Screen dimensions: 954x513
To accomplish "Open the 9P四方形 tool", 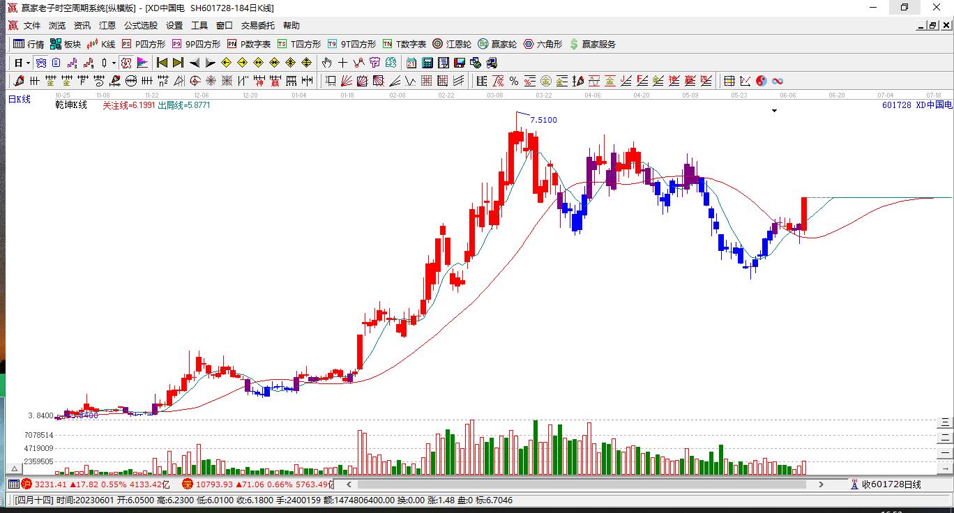I will pos(196,44).
